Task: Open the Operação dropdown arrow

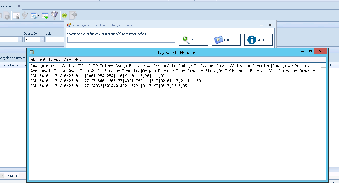Action: (42, 39)
